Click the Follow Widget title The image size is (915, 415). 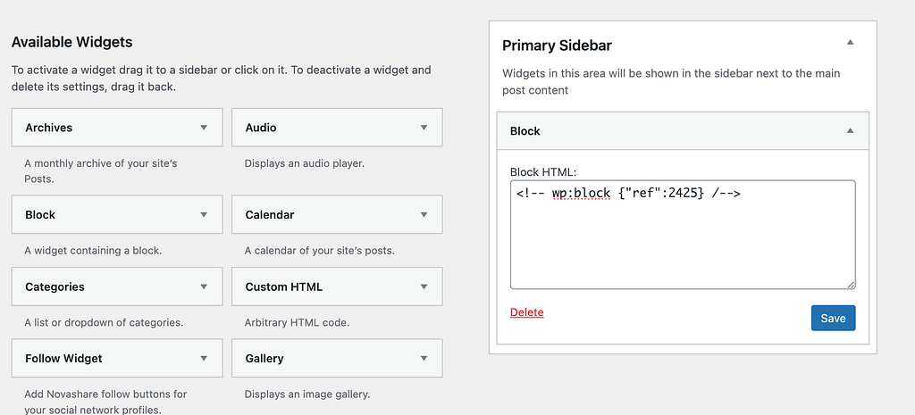tap(64, 359)
